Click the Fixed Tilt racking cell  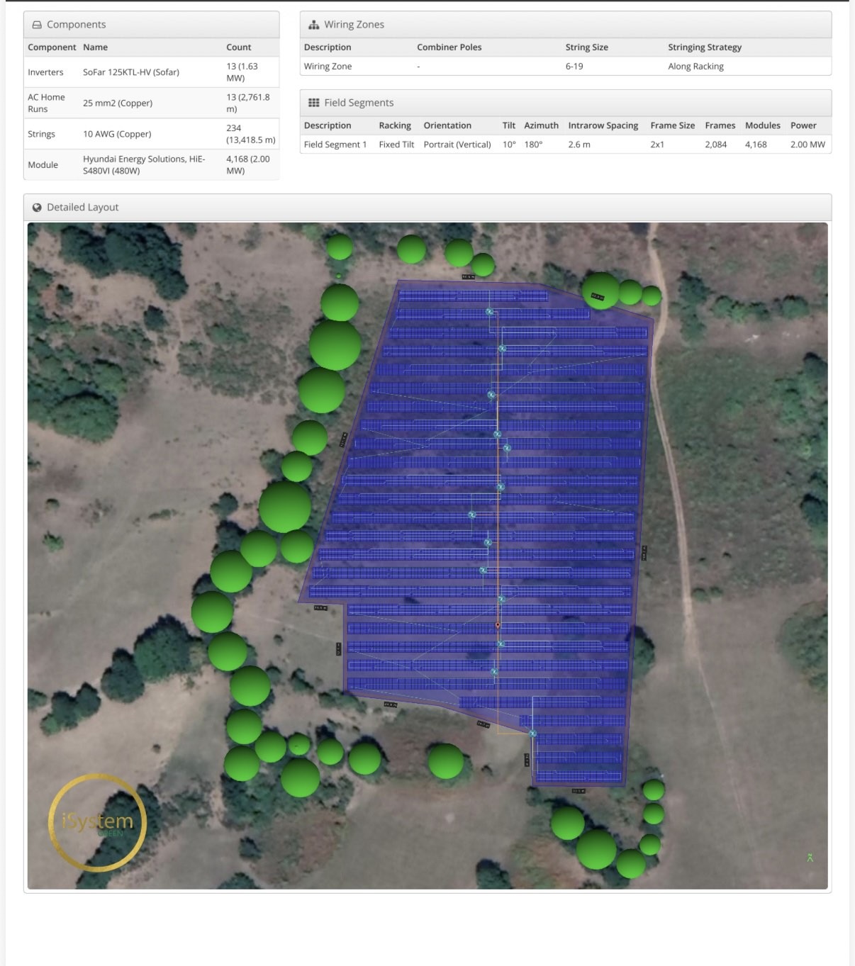396,145
